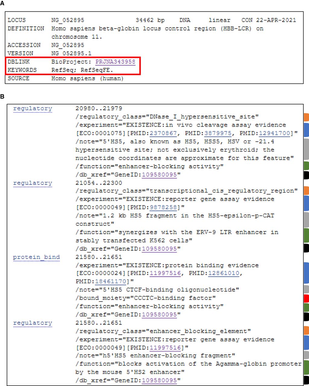Follow the PMID 18461170 reference link
The width and height of the screenshot is (309, 386).
pyautogui.click(x=110, y=282)
